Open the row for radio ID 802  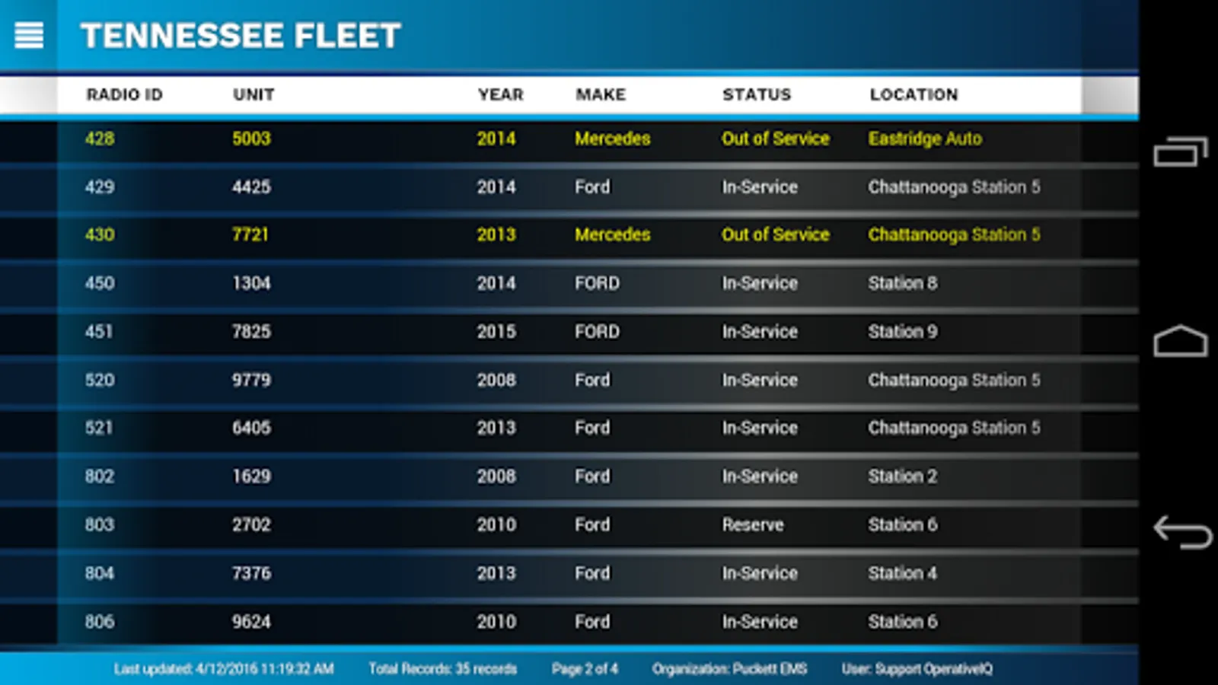[x=100, y=476]
